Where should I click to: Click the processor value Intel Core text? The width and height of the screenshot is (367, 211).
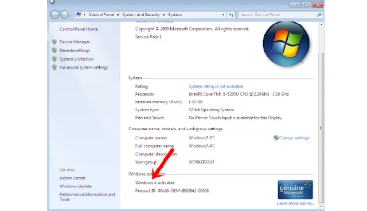click(239, 94)
